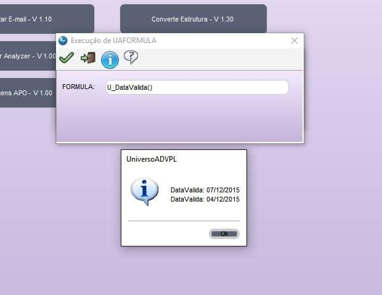Click empty dialog area below the FORMULA field
The image size is (382, 295).
point(179,120)
